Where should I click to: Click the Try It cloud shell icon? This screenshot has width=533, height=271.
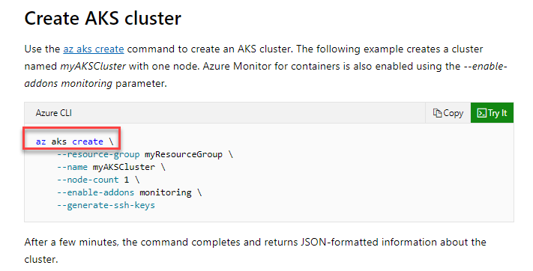coord(482,113)
